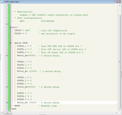Click the horizontal scrollbar thumb
Screen dimensions: 122x115
tap(8, 113)
